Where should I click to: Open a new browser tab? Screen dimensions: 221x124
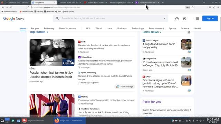[163, 2]
